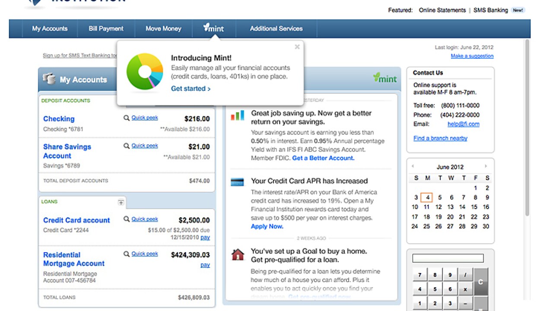This screenshot has width=553, height=311.
Task: Click the Mint pie chart icon
Action: [x=145, y=72]
